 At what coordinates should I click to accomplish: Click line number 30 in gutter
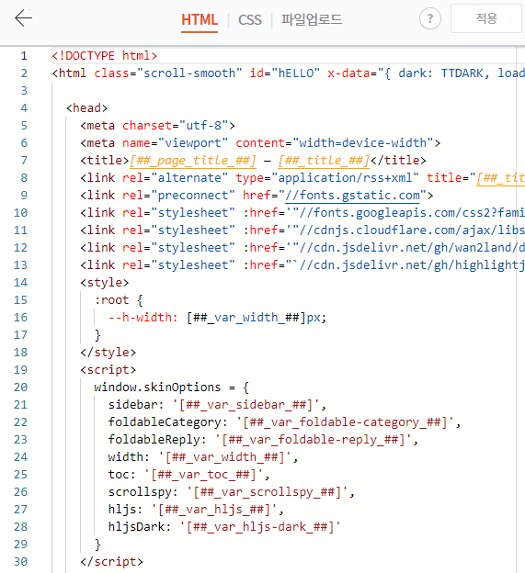coord(21,562)
